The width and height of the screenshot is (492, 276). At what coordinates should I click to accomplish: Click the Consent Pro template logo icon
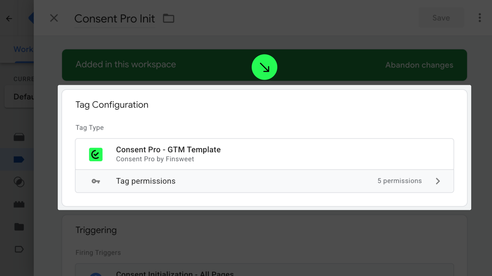click(96, 154)
